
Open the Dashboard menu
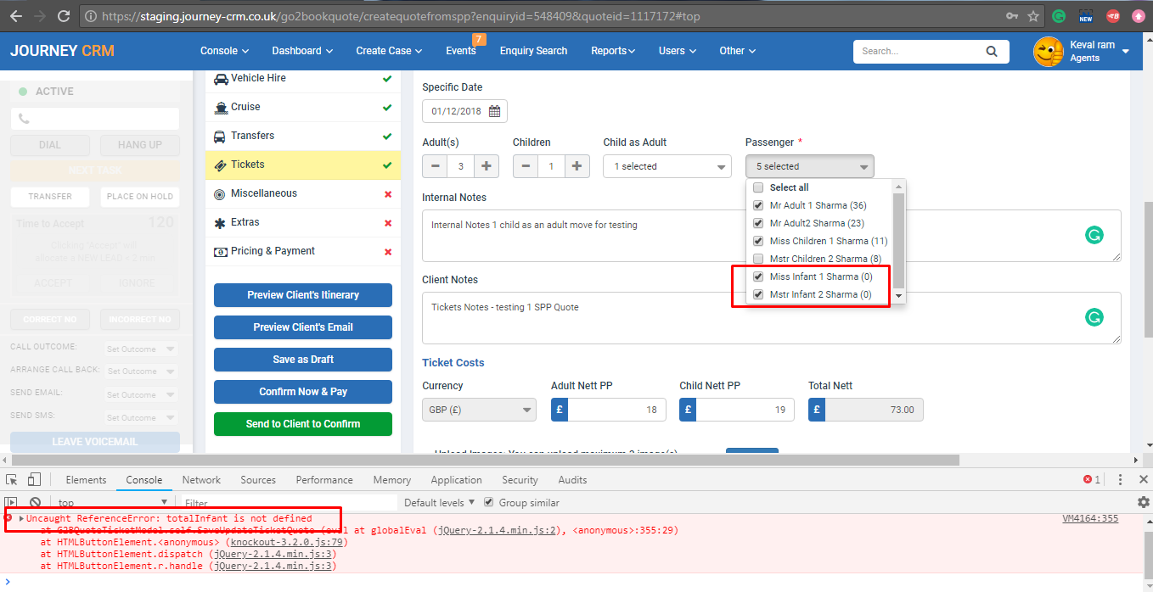click(x=302, y=51)
